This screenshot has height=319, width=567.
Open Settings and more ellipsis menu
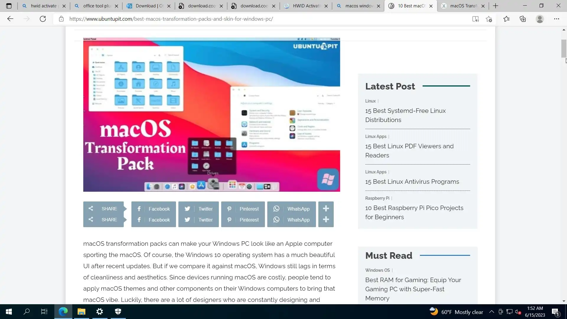pyautogui.click(x=556, y=19)
